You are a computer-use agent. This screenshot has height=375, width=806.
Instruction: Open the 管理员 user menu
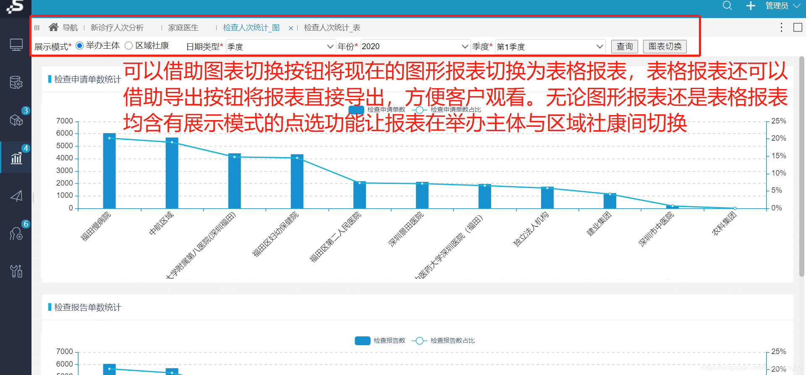(782, 6)
